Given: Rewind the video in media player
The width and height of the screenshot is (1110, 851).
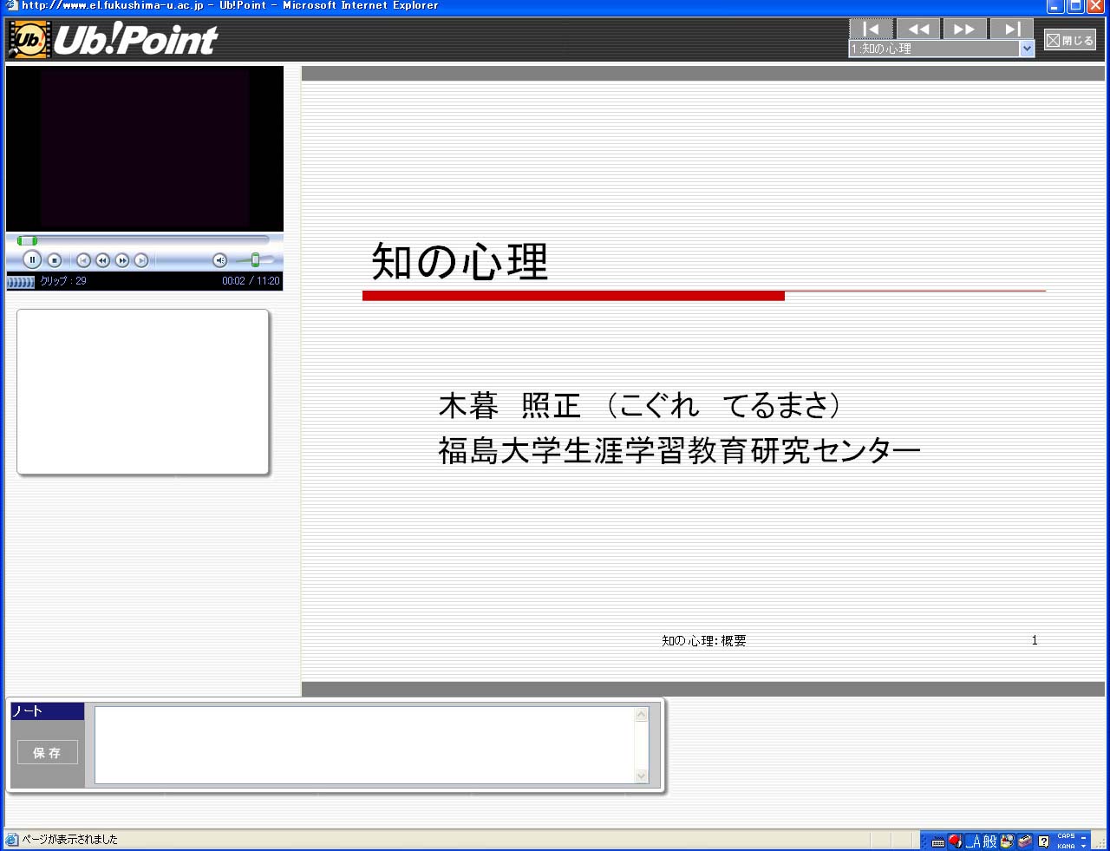Looking at the screenshot, I should [102, 260].
